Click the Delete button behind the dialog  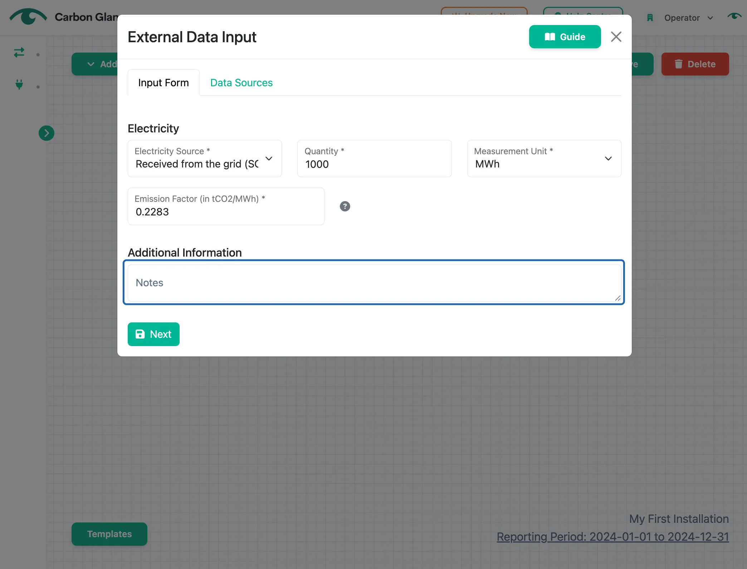pos(695,64)
